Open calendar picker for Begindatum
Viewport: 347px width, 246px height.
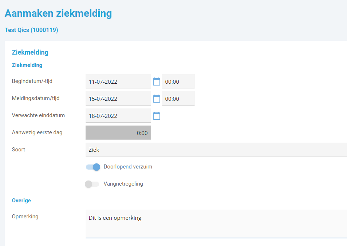[x=157, y=82]
